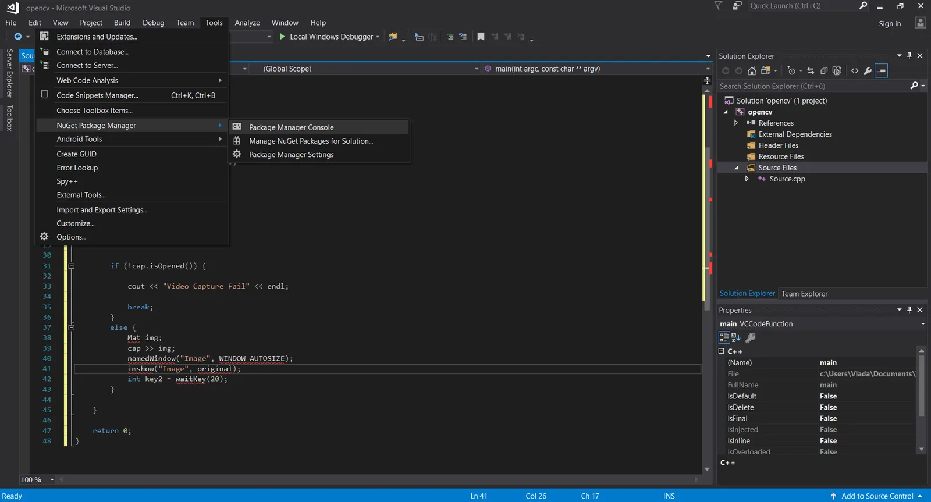This screenshot has height=502, width=931.
Task: Click the View Code angle-brackets icon
Action: pyautogui.click(x=855, y=71)
